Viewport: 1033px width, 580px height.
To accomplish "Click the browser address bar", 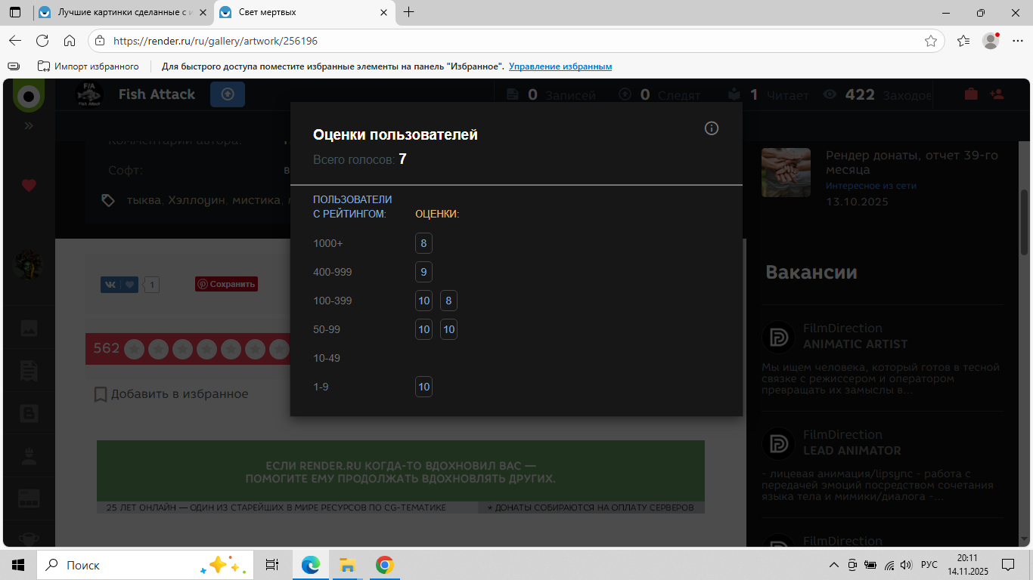I will pyautogui.click(x=514, y=41).
